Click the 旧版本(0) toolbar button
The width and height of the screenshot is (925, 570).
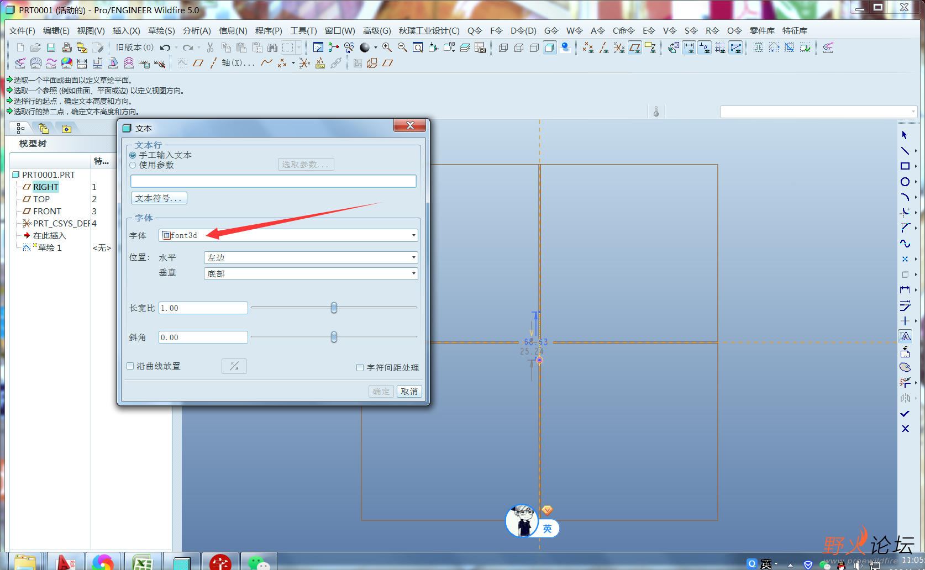(x=134, y=47)
